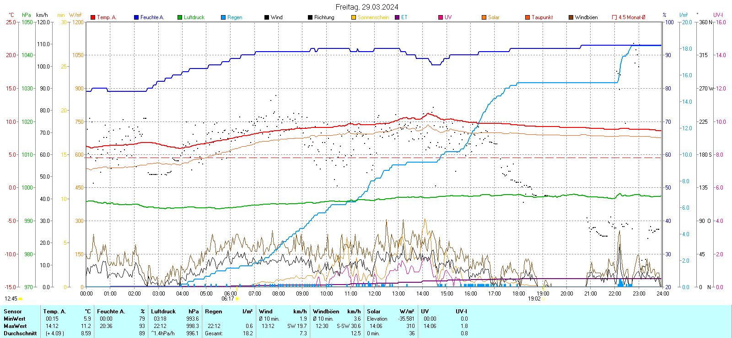The image size is (732, 338).
Task: Click the blue Feuchte A. legend swatch
Action: [x=136, y=17]
